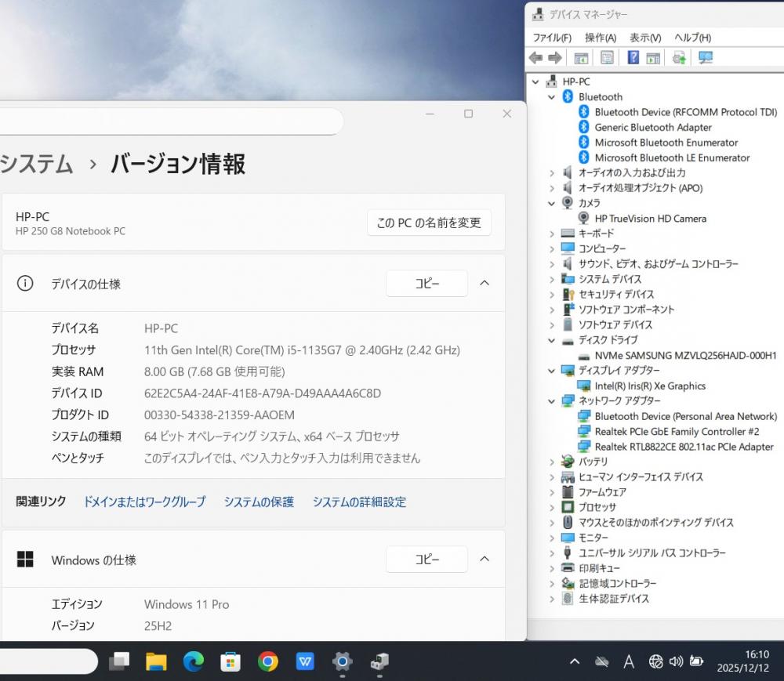The height and width of the screenshot is (681, 784).
Task: Click the scan for hardware changes monitor icon
Action: pyautogui.click(x=706, y=58)
